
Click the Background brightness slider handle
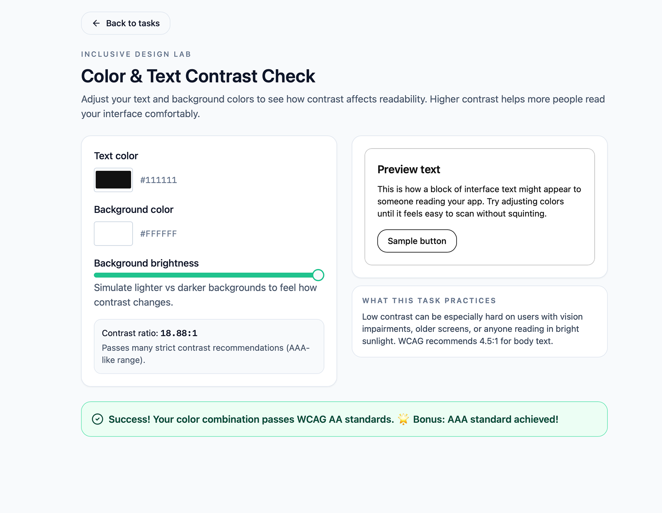[318, 275]
